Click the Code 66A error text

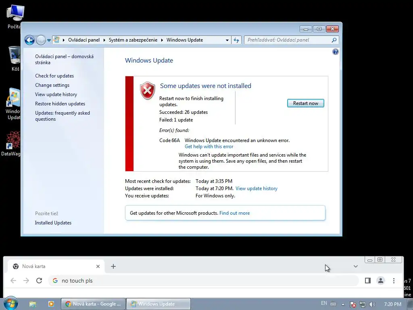click(x=169, y=140)
